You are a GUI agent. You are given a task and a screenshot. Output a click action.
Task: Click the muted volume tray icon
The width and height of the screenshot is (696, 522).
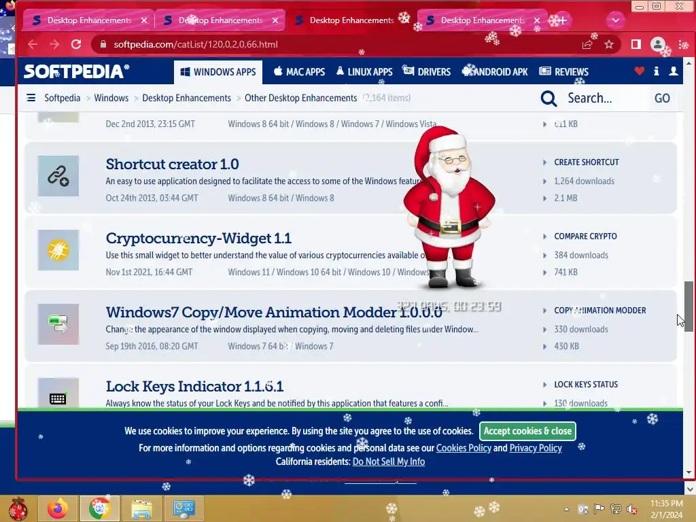click(632, 509)
